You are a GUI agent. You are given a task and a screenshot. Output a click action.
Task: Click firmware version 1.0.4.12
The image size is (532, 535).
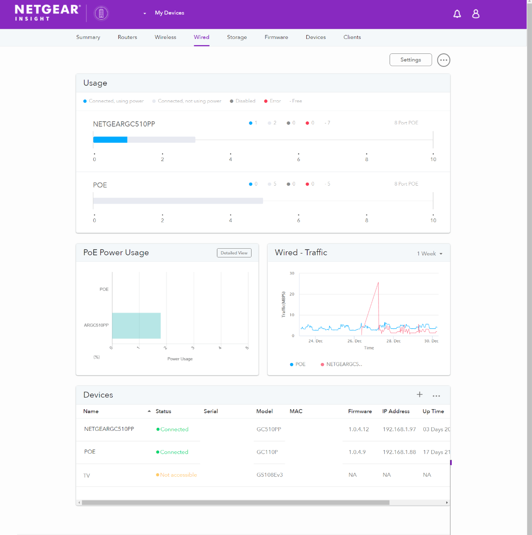359,429
